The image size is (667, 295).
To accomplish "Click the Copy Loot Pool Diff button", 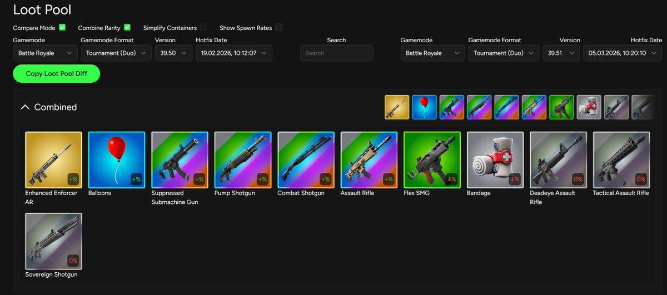I will coord(56,73).
